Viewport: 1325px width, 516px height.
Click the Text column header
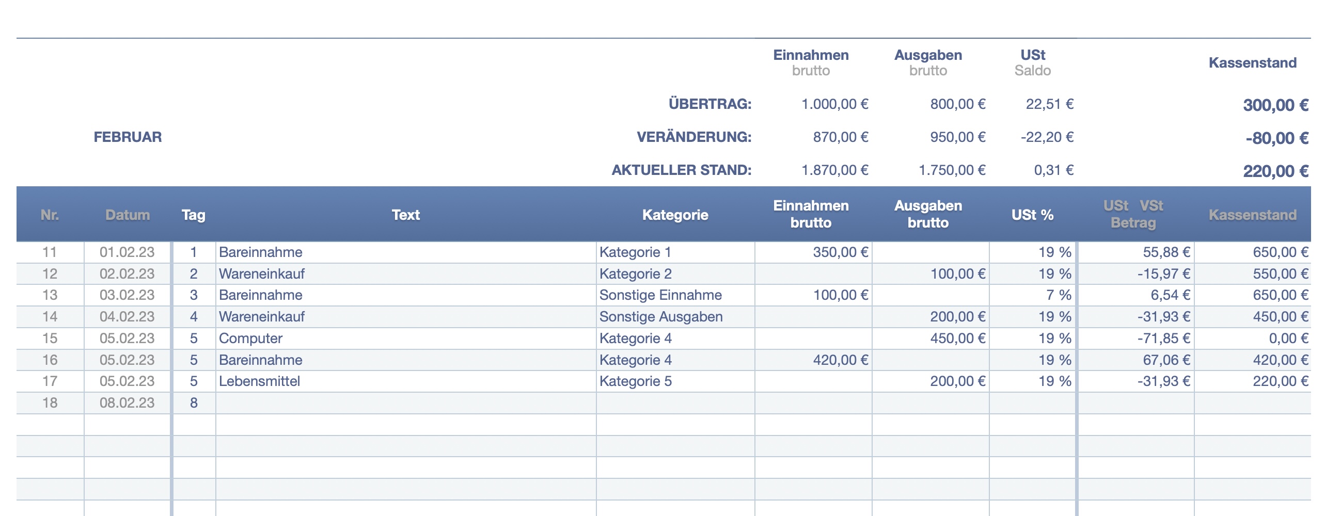pos(405,215)
